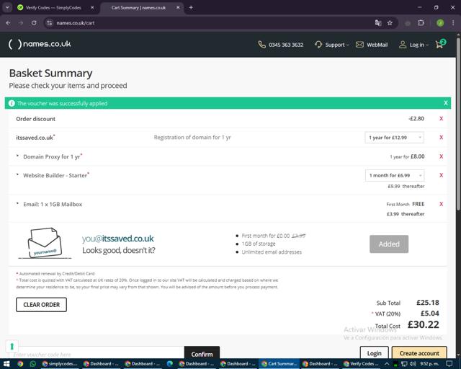Click the CLEAR ORDER button
The width and height of the screenshot is (461, 369).
(x=42, y=305)
